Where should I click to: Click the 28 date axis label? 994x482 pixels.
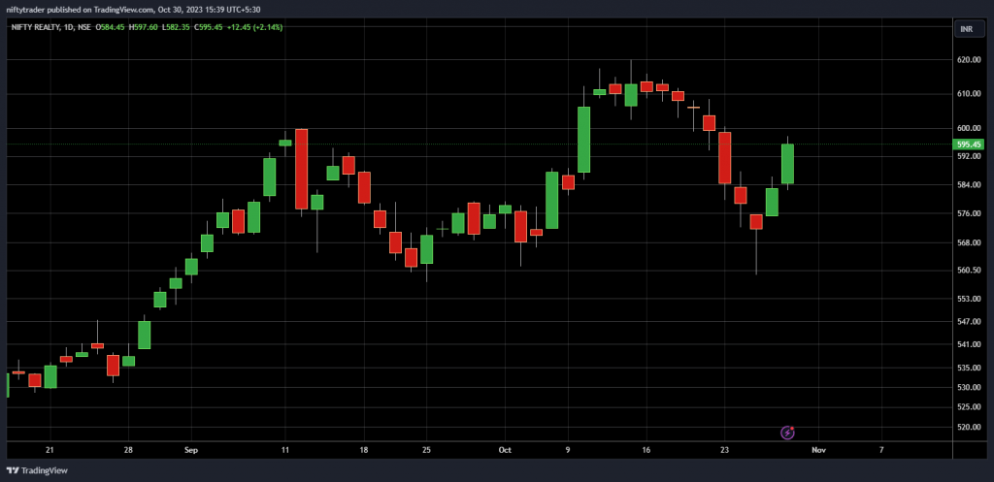click(x=129, y=450)
